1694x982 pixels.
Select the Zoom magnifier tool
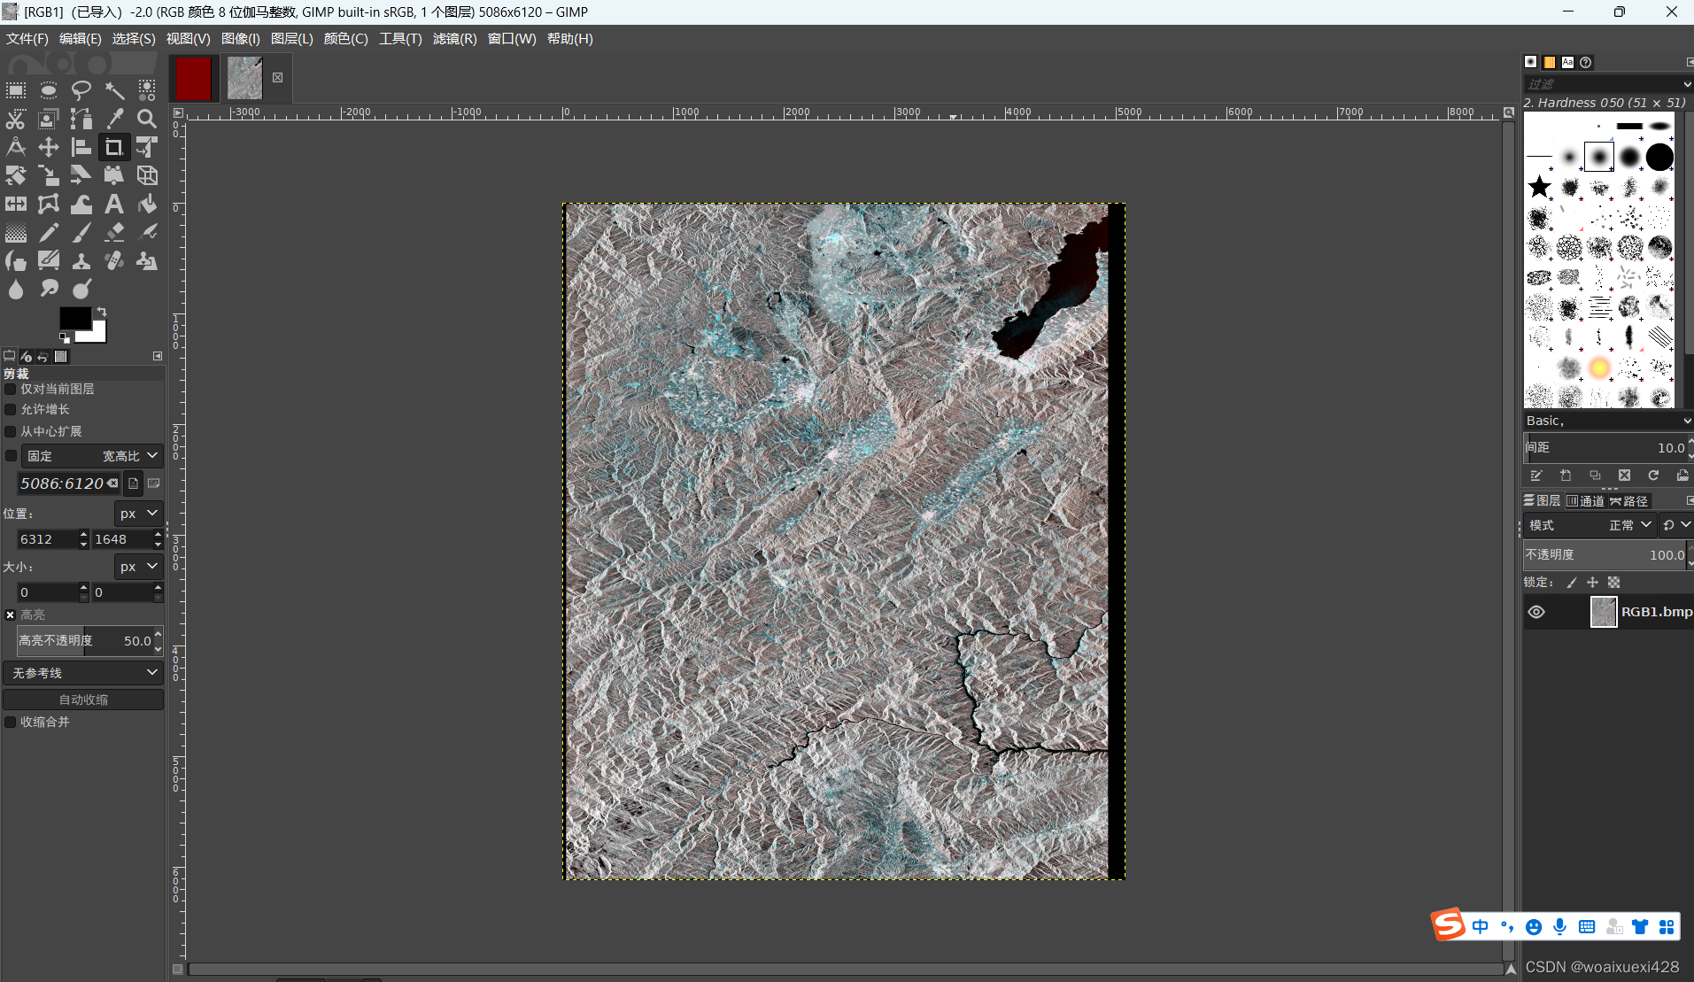(147, 119)
